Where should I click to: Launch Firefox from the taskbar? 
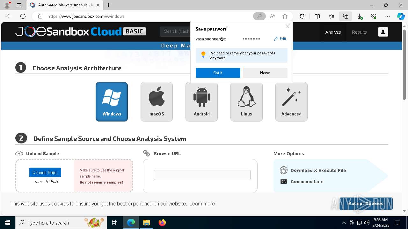(162, 223)
